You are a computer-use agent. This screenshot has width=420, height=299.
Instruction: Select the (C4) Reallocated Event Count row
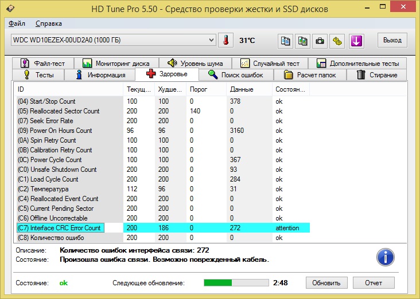point(162,199)
